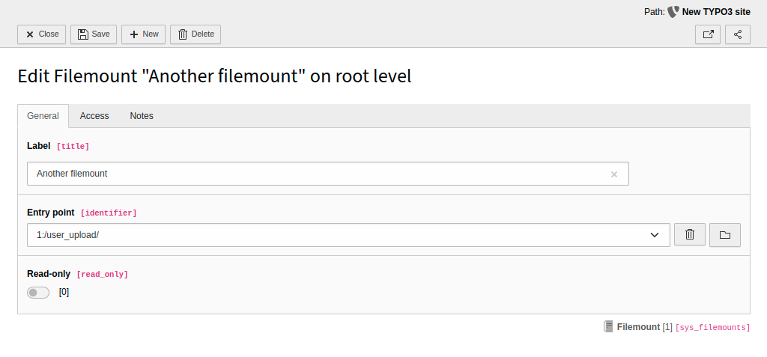Click the open in new window icon
Screen dimensions: 767x357
708,34
